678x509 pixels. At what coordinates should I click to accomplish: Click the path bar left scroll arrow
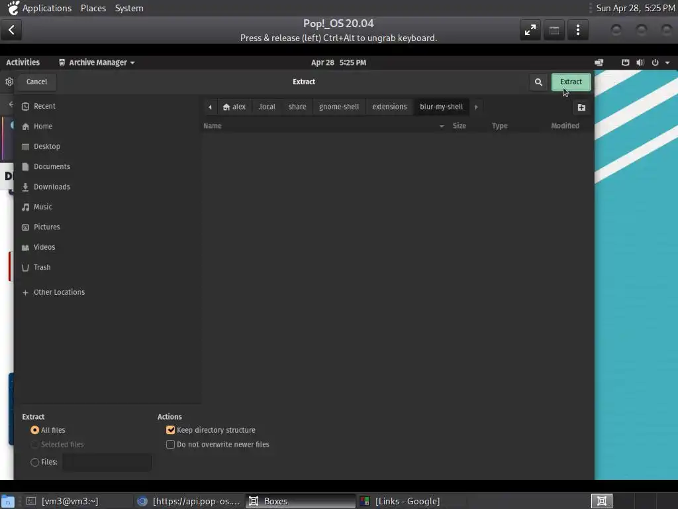pyautogui.click(x=210, y=107)
